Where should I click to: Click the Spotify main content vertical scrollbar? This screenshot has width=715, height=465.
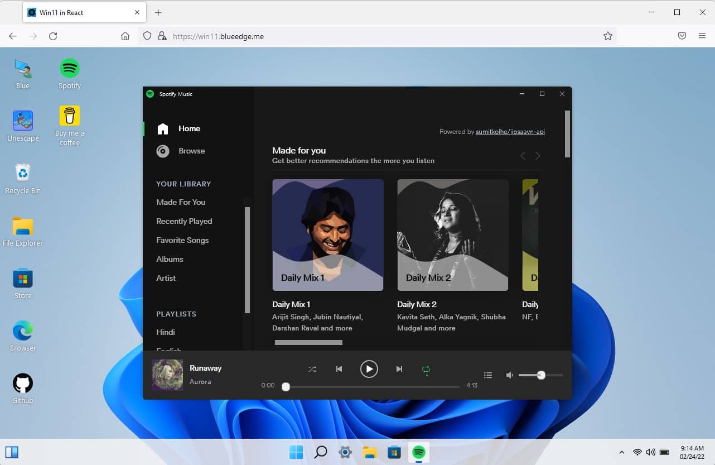coord(568,134)
